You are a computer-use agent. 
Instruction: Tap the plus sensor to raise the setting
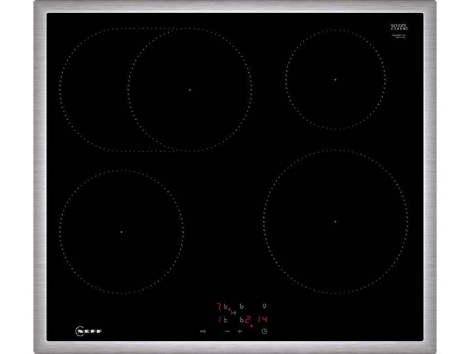pos(240,331)
